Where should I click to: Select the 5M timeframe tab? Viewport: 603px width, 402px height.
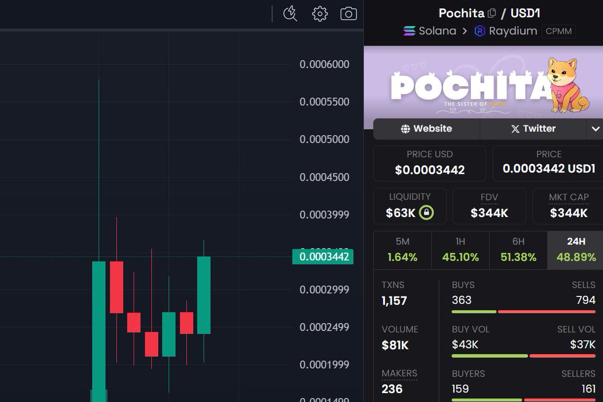tap(403, 250)
